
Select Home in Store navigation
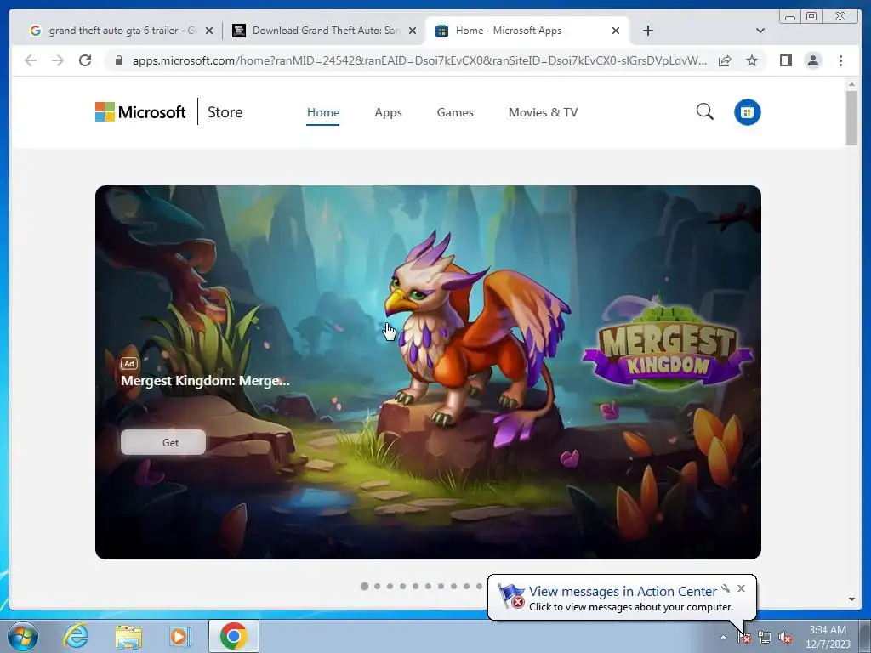click(322, 112)
